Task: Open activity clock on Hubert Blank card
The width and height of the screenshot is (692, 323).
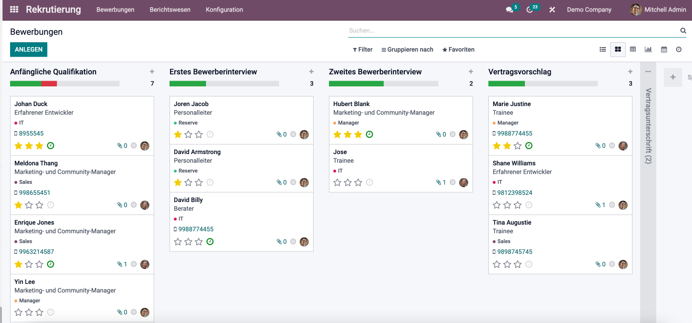Action: tap(369, 134)
